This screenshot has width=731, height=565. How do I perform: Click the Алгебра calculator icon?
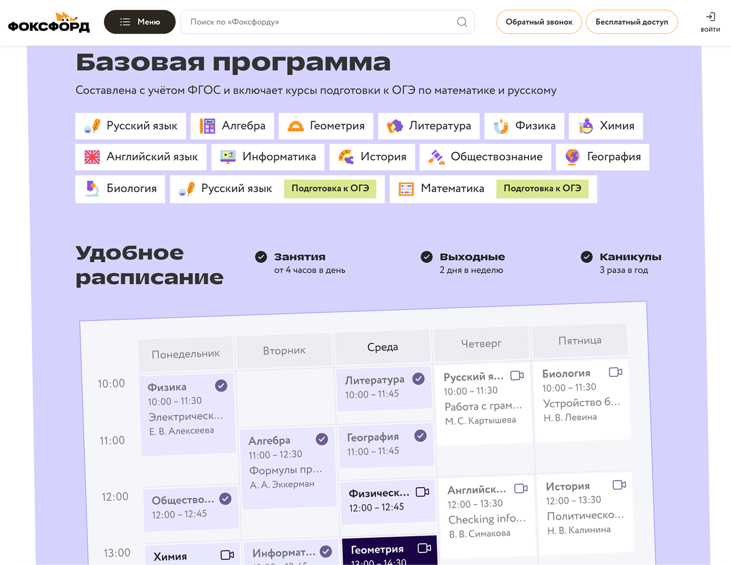click(x=207, y=126)
